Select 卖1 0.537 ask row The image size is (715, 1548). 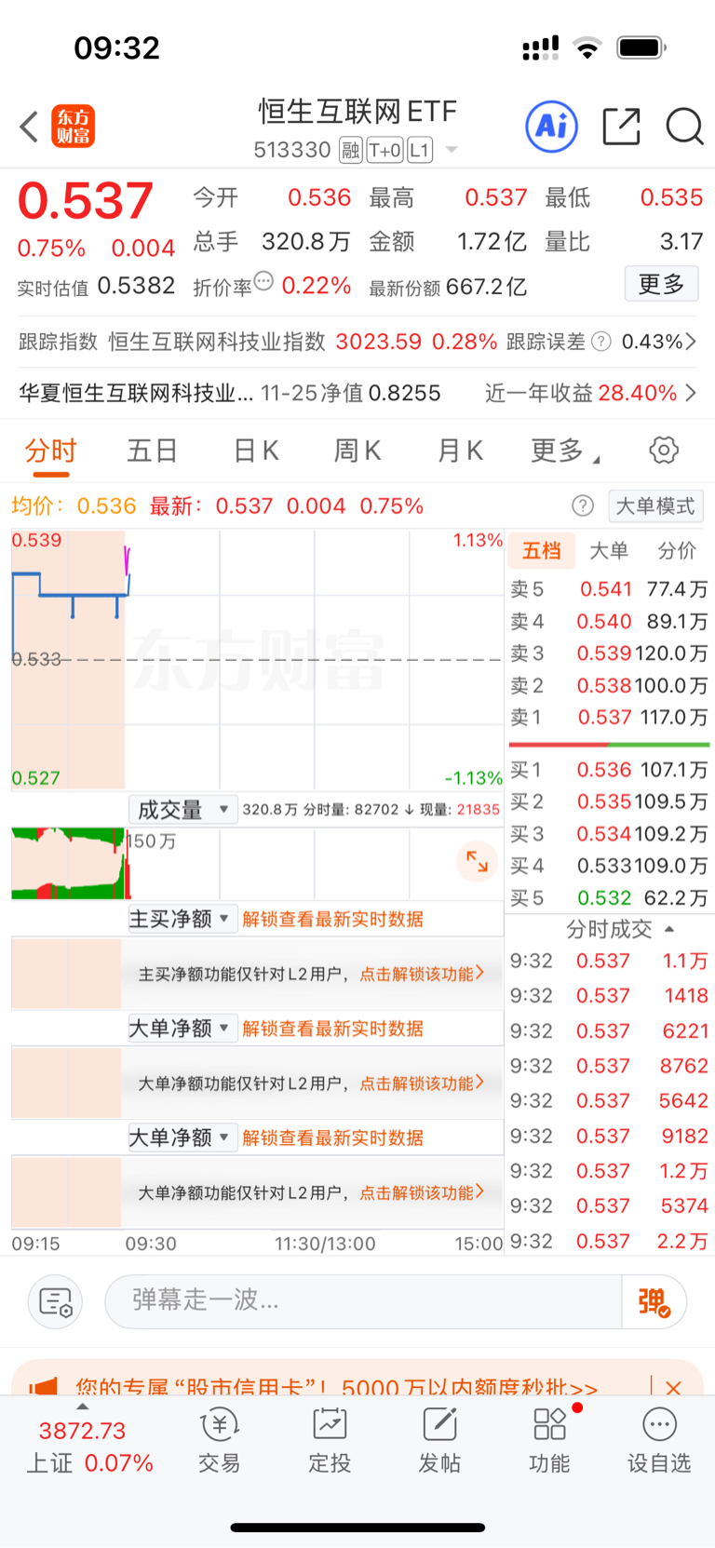(609, 718)
